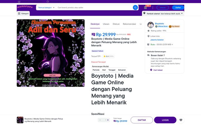Image resolution: width=201 pixels, height=125 pixels.
Task: Click the small product thumbnail in bottom bar
Action: click(20, 120)
